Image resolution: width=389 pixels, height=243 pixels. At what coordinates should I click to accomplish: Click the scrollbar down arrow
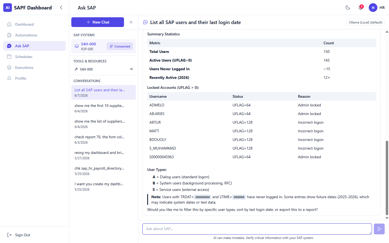coord(387,218)
